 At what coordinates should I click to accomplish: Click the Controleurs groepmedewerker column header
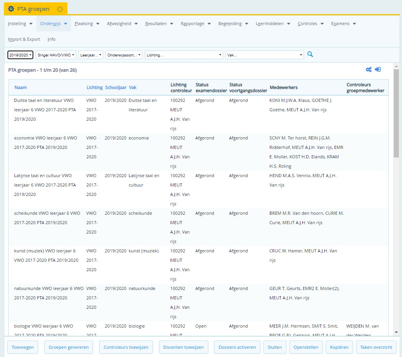(x=366, y=87)
